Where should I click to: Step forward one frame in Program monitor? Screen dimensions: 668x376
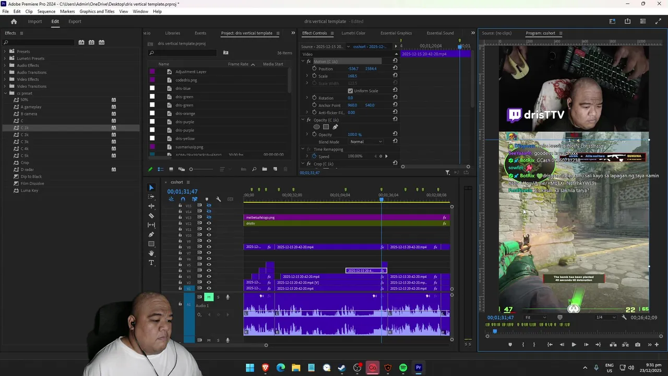[x=586, y=345]
